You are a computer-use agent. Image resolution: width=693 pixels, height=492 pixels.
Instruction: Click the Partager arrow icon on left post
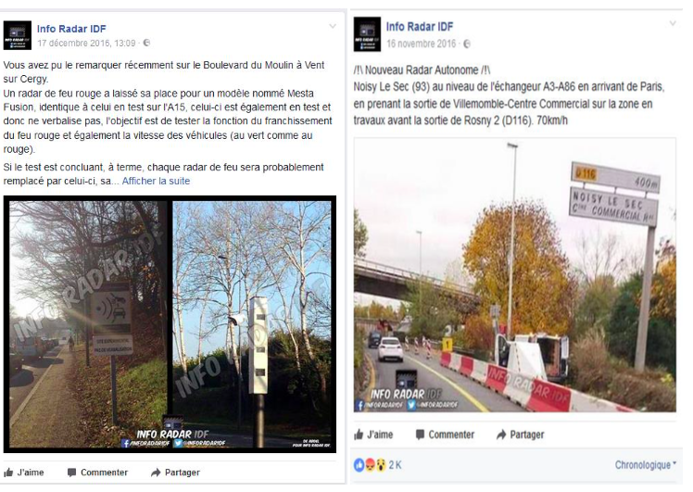click(156, 473)
